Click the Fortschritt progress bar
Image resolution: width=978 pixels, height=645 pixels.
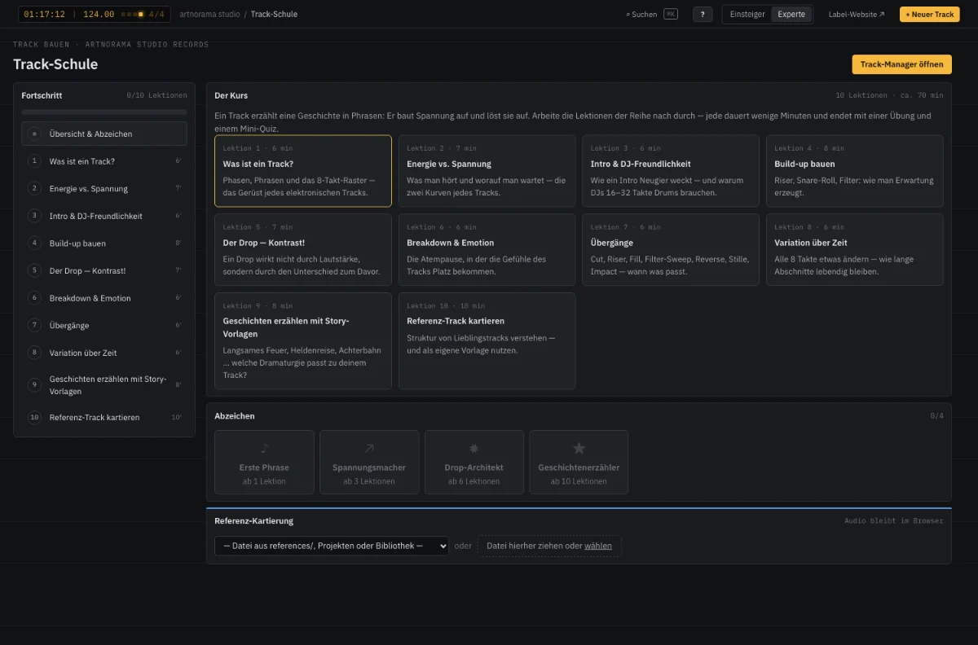point(104,112)
